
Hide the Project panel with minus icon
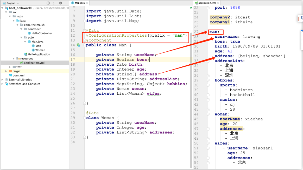(66, 3)
